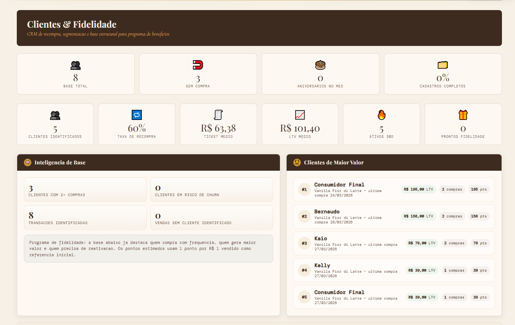Select the #1 rank badge
Viewport: 515px width, 325px height.
click(305, 189)
